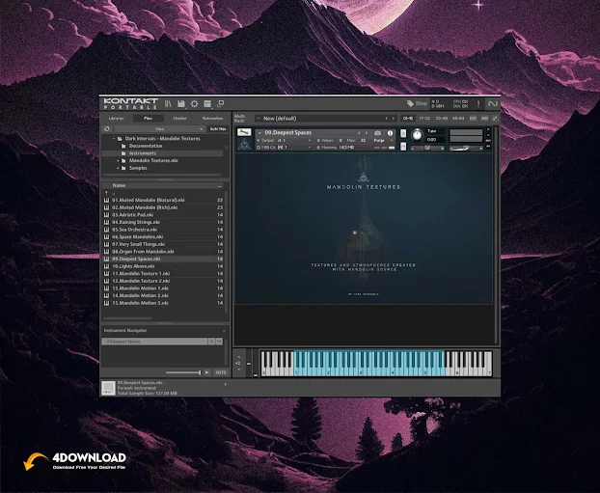Expand the Samples folder

tap(118, 168)
